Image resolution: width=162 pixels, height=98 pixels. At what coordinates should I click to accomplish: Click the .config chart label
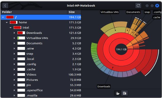click(157, 12)
